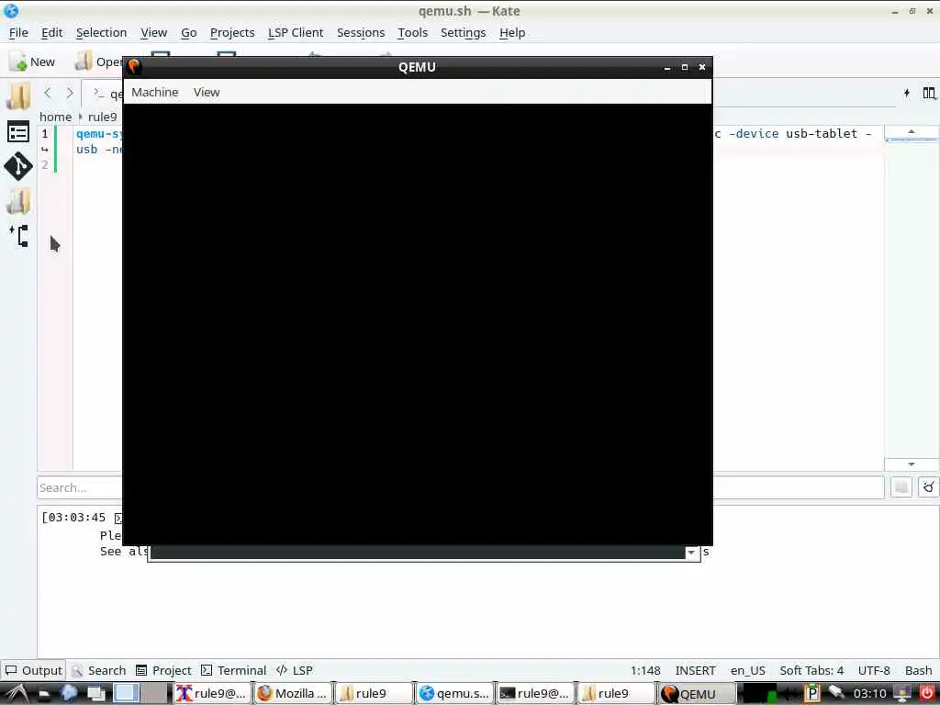Open the Help menu in Kate

(512, 32)
